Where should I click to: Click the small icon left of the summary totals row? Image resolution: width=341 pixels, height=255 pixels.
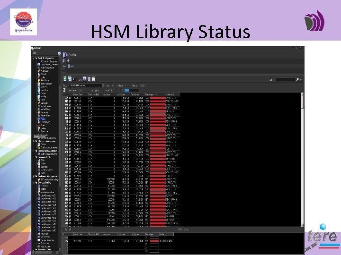64,90
